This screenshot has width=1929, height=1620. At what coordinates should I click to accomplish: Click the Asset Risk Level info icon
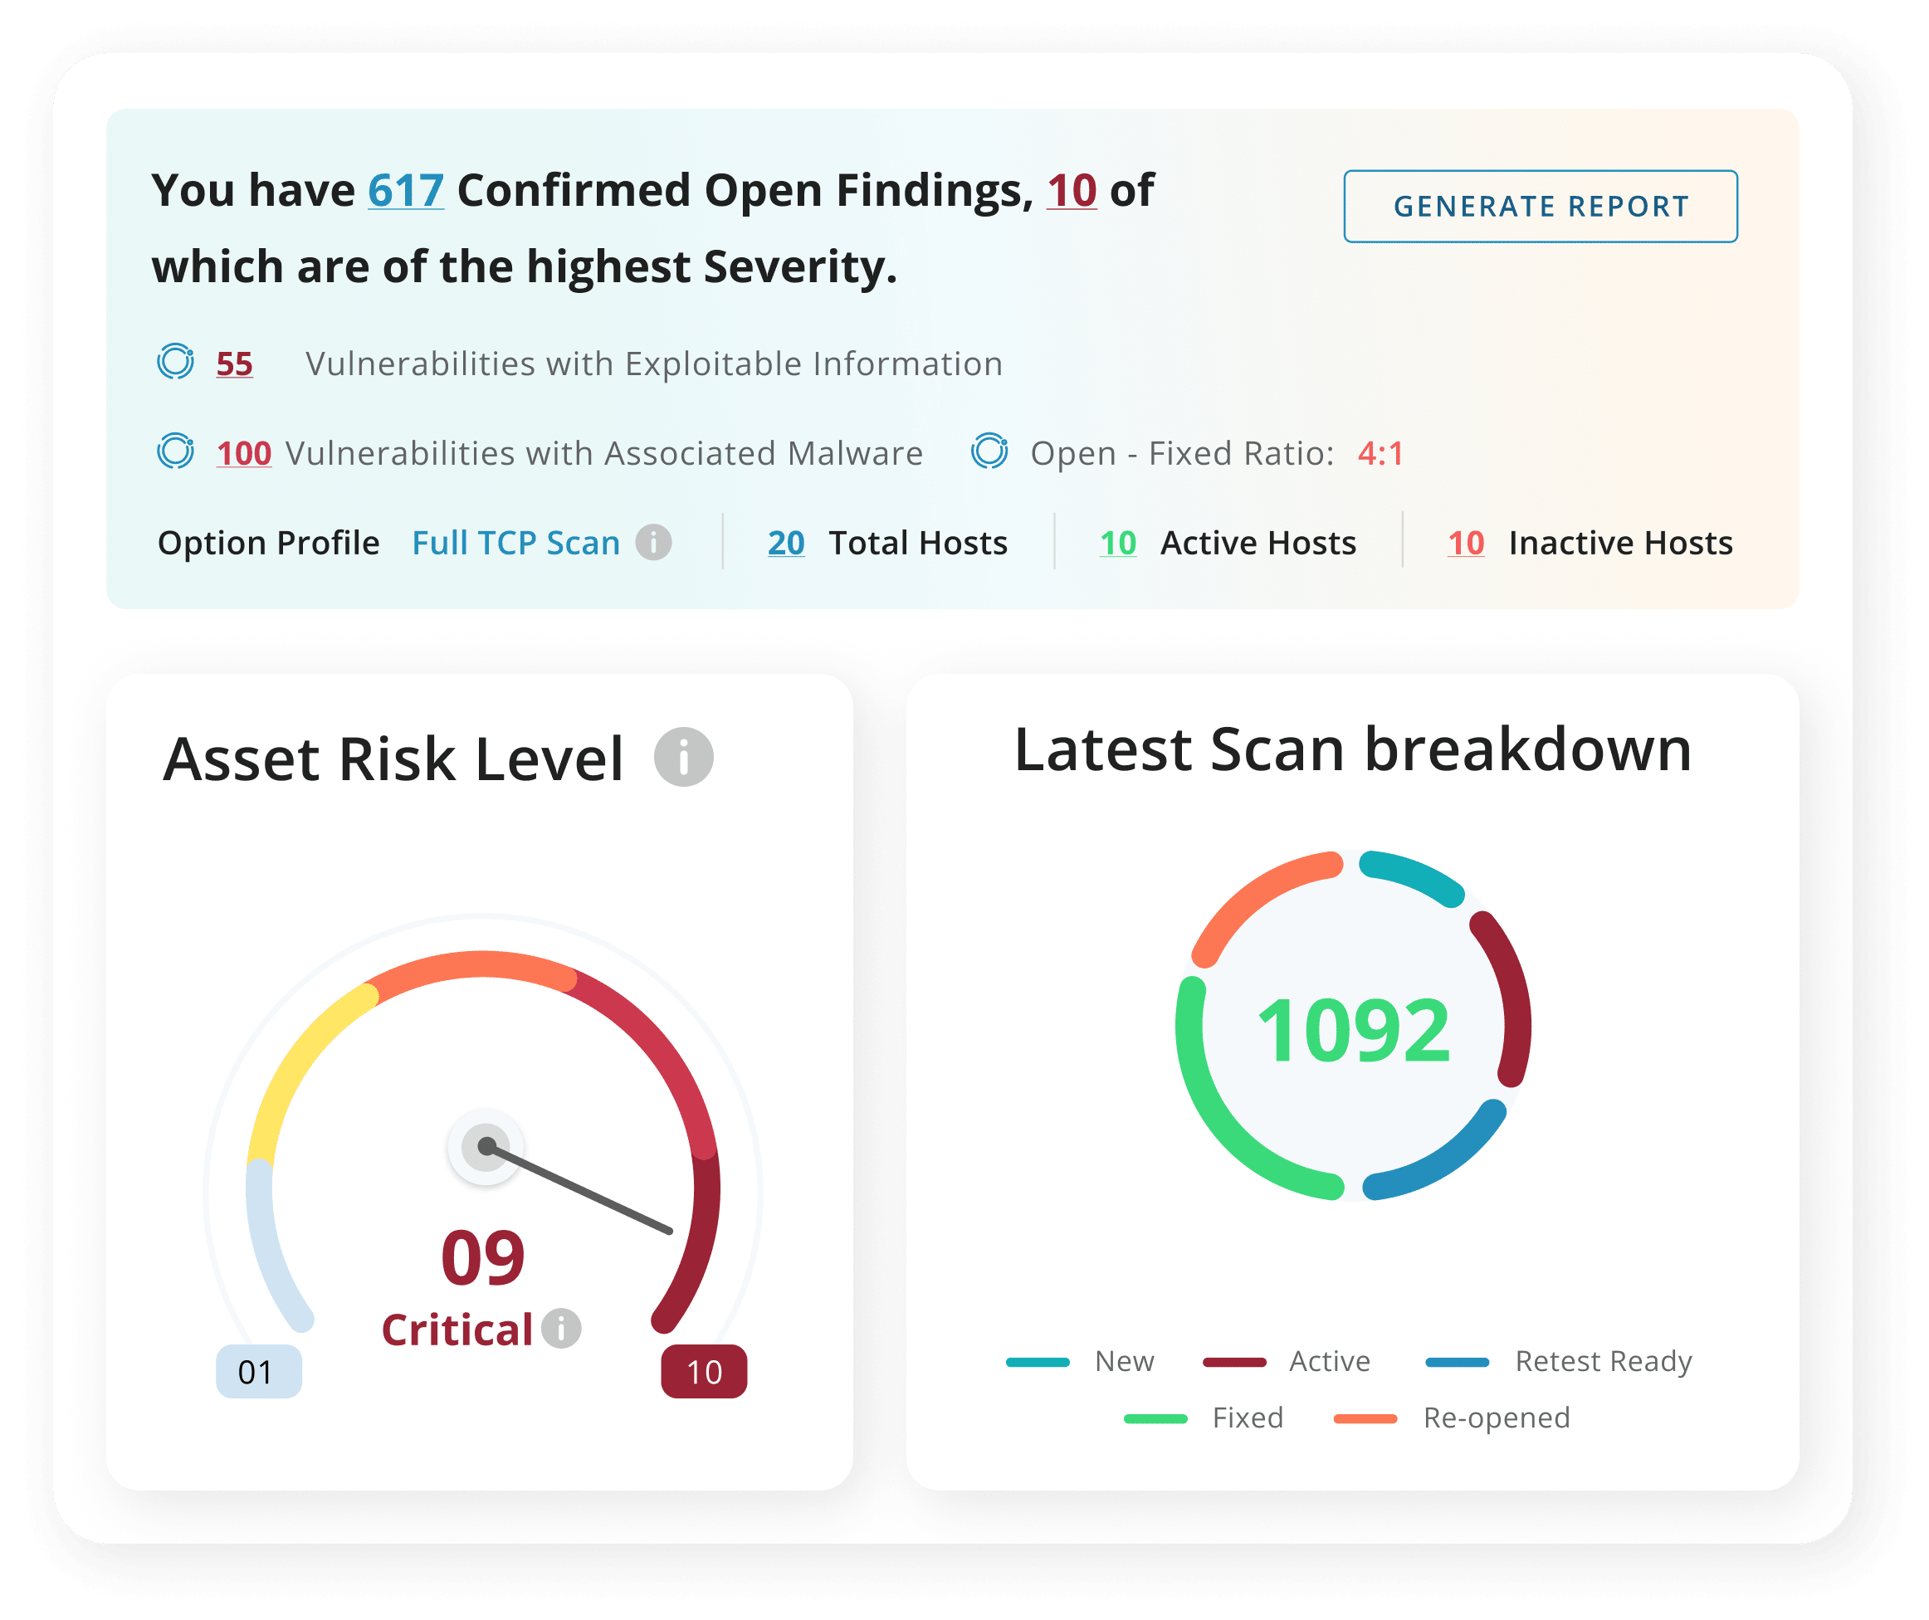coord(683,758)
